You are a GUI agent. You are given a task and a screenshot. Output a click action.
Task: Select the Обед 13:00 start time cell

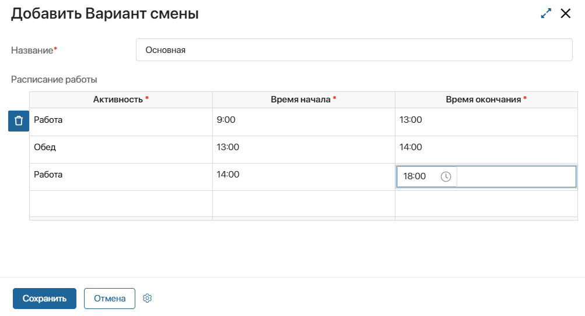[303, 148]
